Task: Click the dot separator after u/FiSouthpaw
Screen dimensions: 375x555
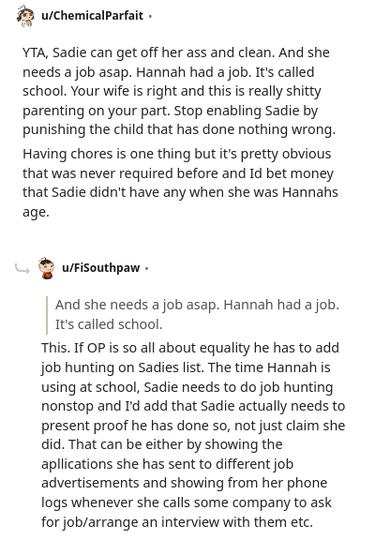Action: click(x=146, y=269)
